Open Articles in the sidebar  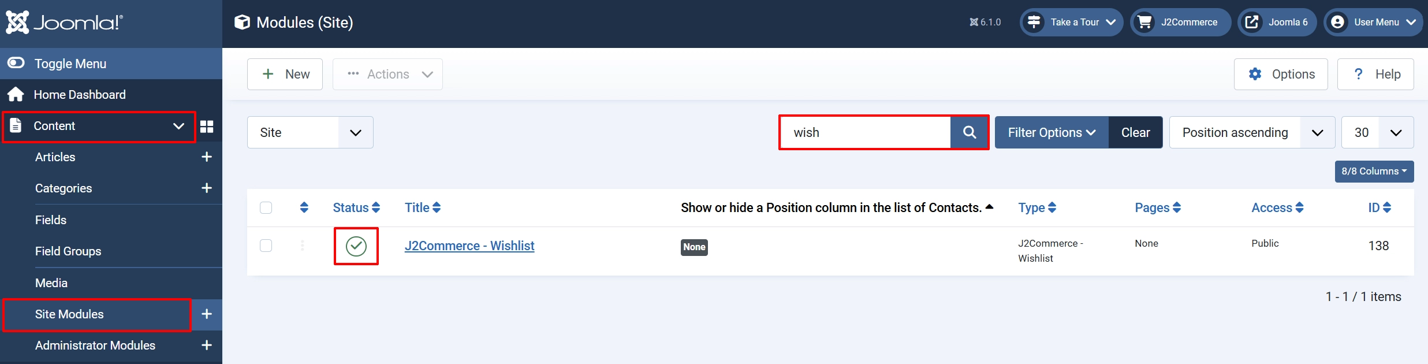[55, 157]
